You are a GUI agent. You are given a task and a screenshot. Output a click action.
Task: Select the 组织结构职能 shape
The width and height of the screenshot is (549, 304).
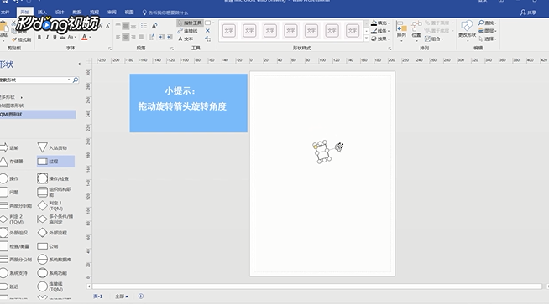tap(55, 192)
